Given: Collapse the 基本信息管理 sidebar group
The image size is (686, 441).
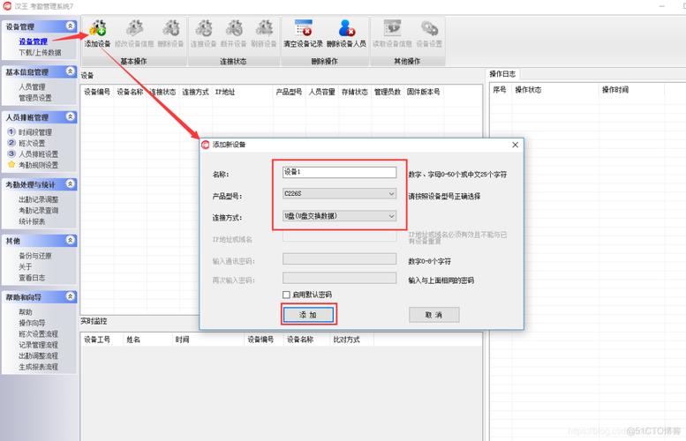Looking at the screenshot, I should (x=70, y=71).
